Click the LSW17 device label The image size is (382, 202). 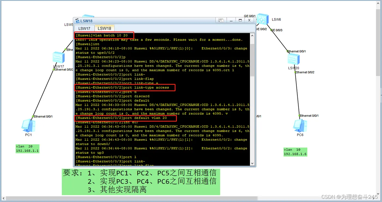pyautogui.click(x=59, y=67)
